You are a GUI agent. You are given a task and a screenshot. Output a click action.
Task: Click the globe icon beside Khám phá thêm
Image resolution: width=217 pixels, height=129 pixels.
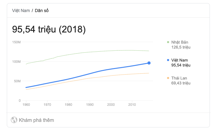tap(14, 120)
